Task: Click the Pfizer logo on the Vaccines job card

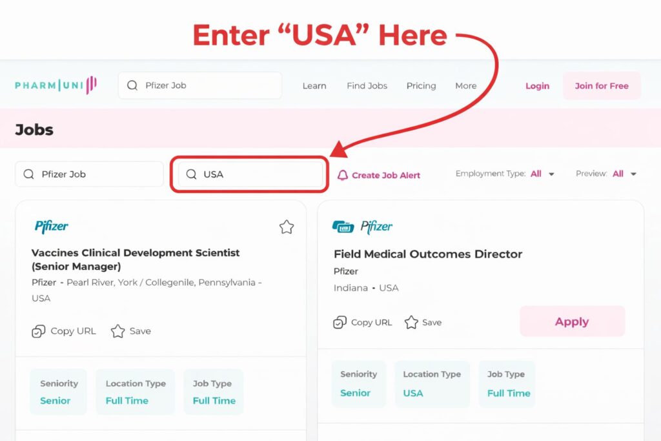Action: click(52, 227)
